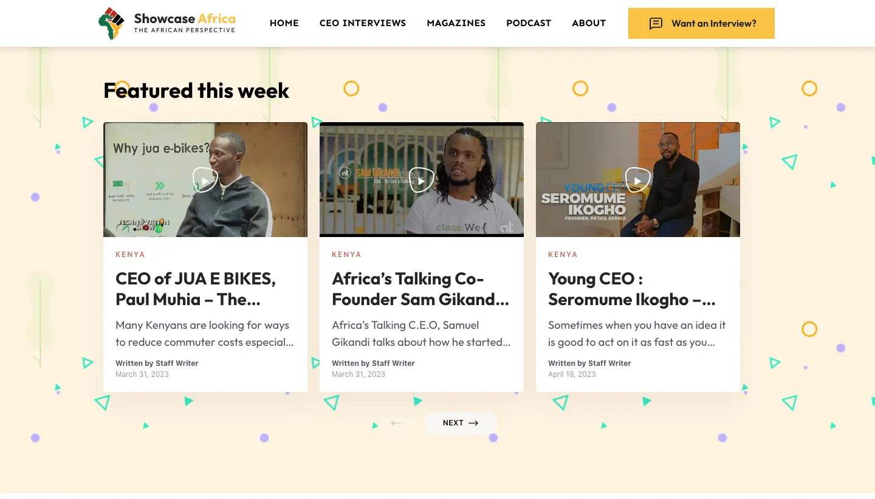Open the ABOUT page
Screen dimensions: 875x499
pos(589,23)
